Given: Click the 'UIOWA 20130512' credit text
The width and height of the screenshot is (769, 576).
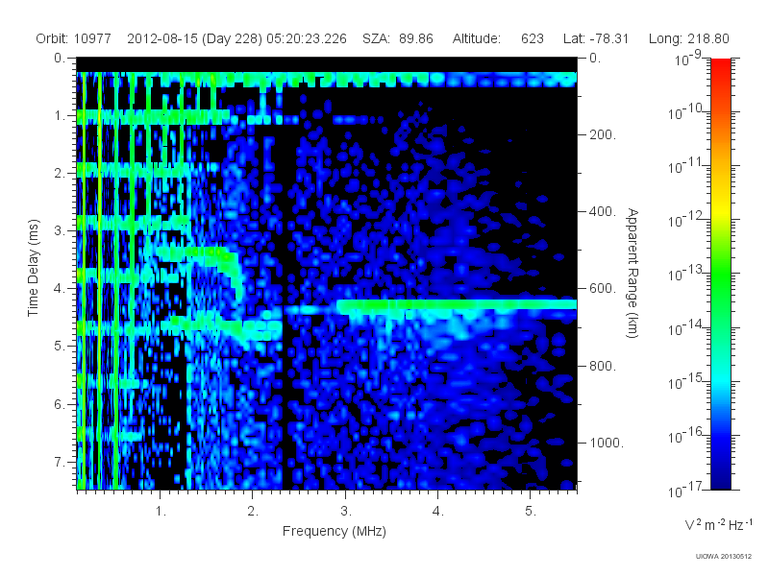Looking at the screenshot, I should click(x=724, y=556).
